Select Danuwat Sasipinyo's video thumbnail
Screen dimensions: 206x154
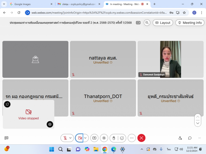point(170,59)
